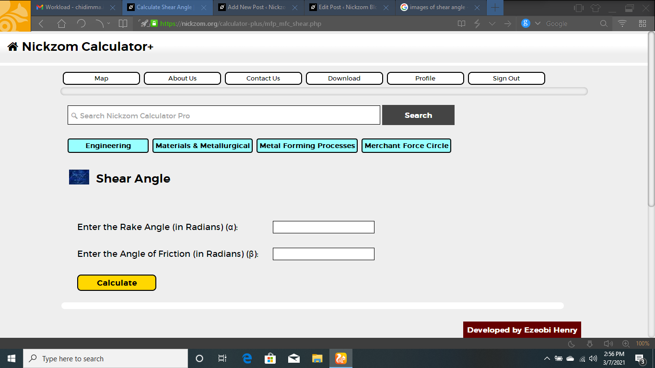Screen dimensions: 655x368
Task: Open the browser grid menu icon
Action: pyautogui.click(x=643, y=23)
